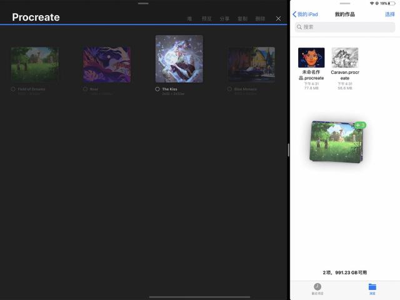This screenshot has height=300, width=400.
Task: Open the Blue Monaco gallery thumbnail
Action: (251, 64)
